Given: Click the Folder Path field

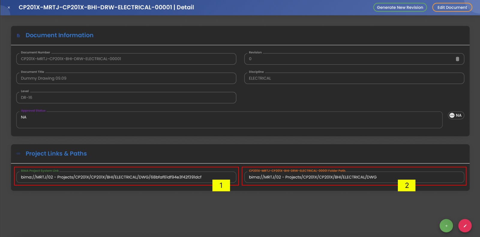Looking at the screenshot, I should [x=354, y=177].
